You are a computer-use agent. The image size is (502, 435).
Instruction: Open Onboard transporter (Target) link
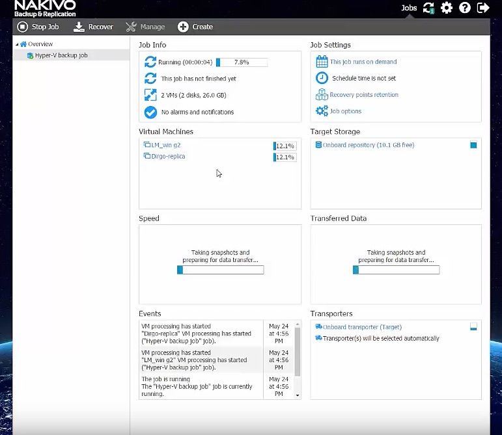coord(362,327)
